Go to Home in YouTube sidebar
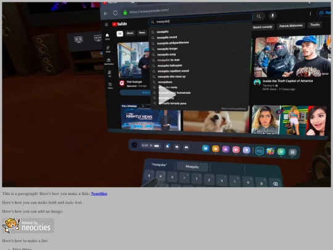The width and height of the screenshot is (333, 250). (x=107, y=36)
